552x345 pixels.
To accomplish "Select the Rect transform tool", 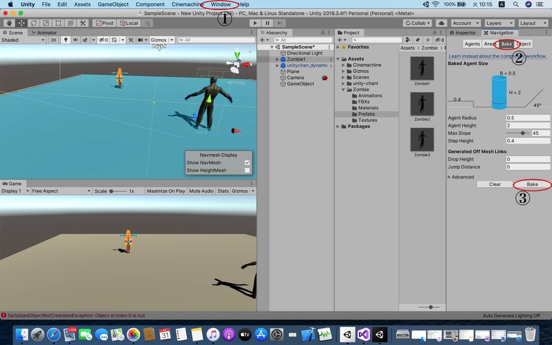I will 58,23.
